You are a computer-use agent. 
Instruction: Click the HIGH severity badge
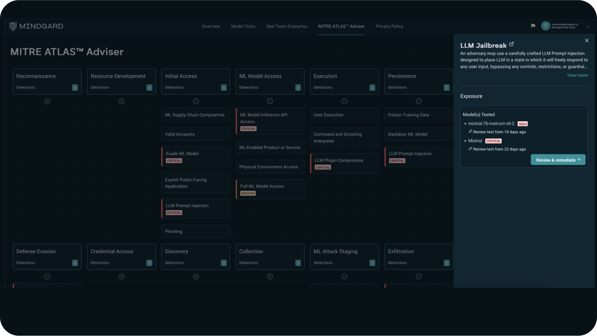[x=522, y=124]
